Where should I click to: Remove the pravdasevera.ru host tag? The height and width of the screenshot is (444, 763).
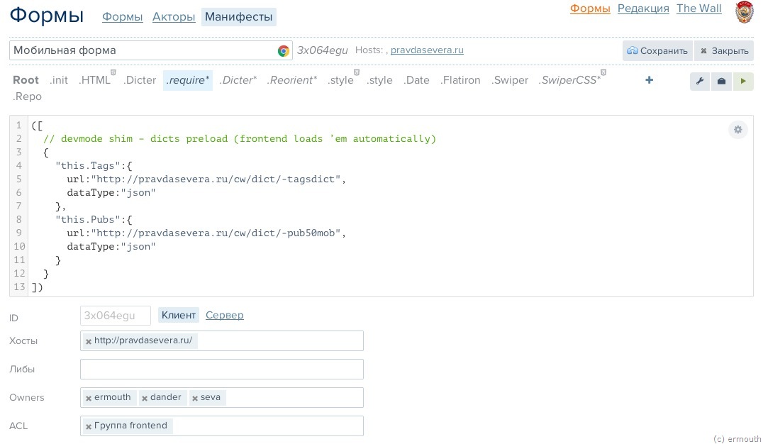89,342
